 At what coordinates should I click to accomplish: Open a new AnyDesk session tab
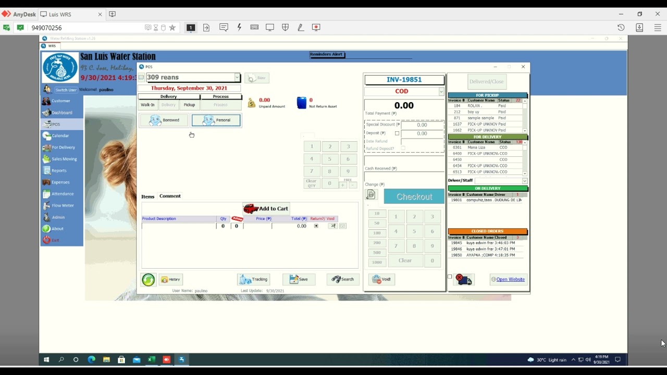(112, 14)
